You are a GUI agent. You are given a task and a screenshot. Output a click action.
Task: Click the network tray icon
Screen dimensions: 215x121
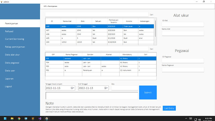(196, 120)
